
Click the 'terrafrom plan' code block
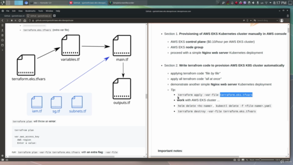(x=79, y=137)
